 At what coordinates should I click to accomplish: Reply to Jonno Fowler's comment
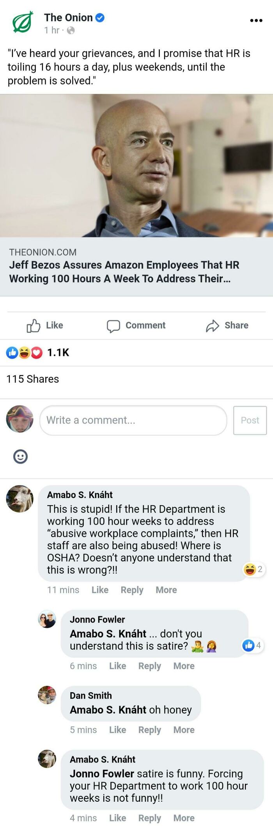[149, 666]
